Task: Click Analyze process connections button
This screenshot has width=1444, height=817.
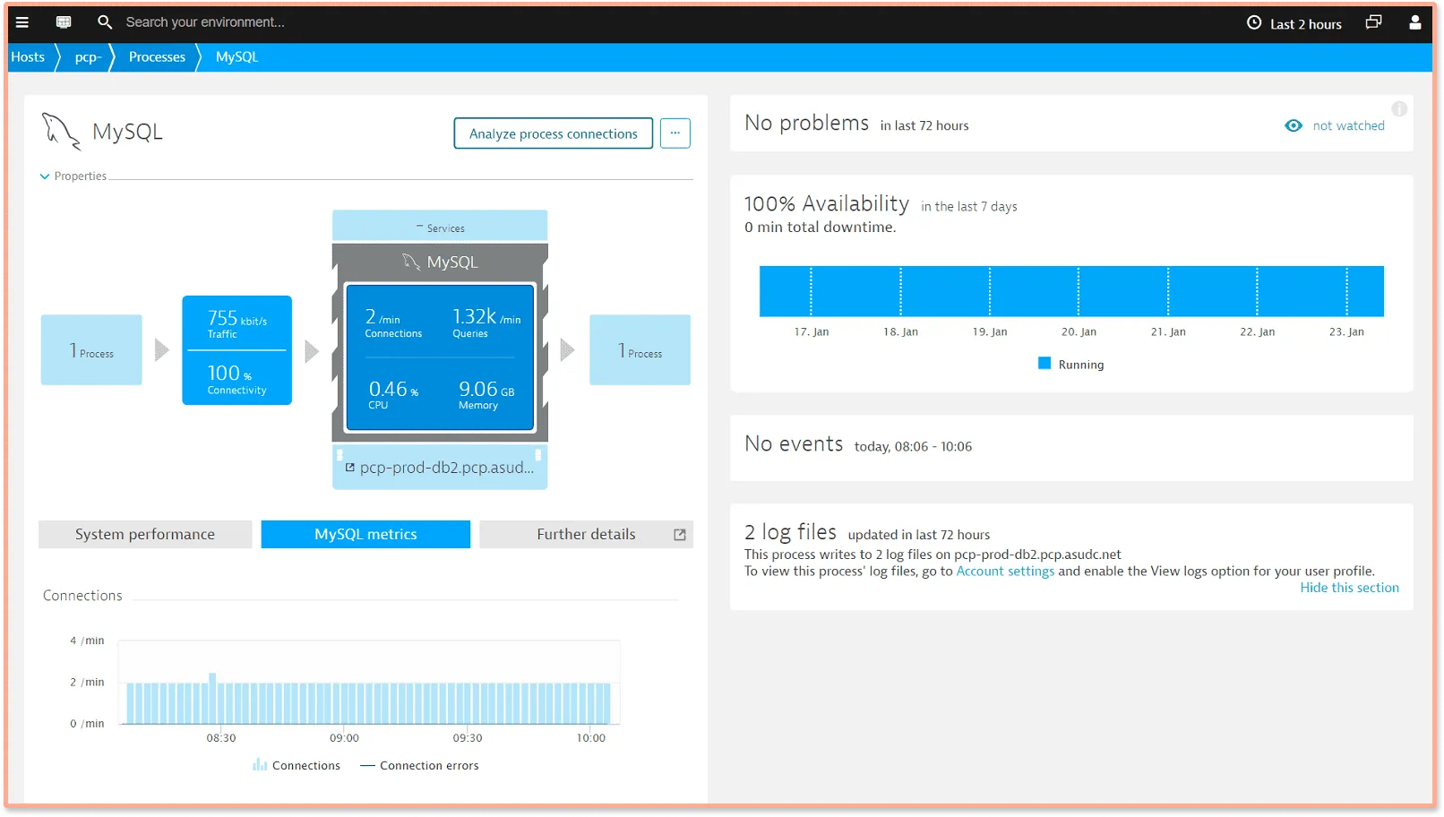Action: pyautogui.click(x=554, y=133)
